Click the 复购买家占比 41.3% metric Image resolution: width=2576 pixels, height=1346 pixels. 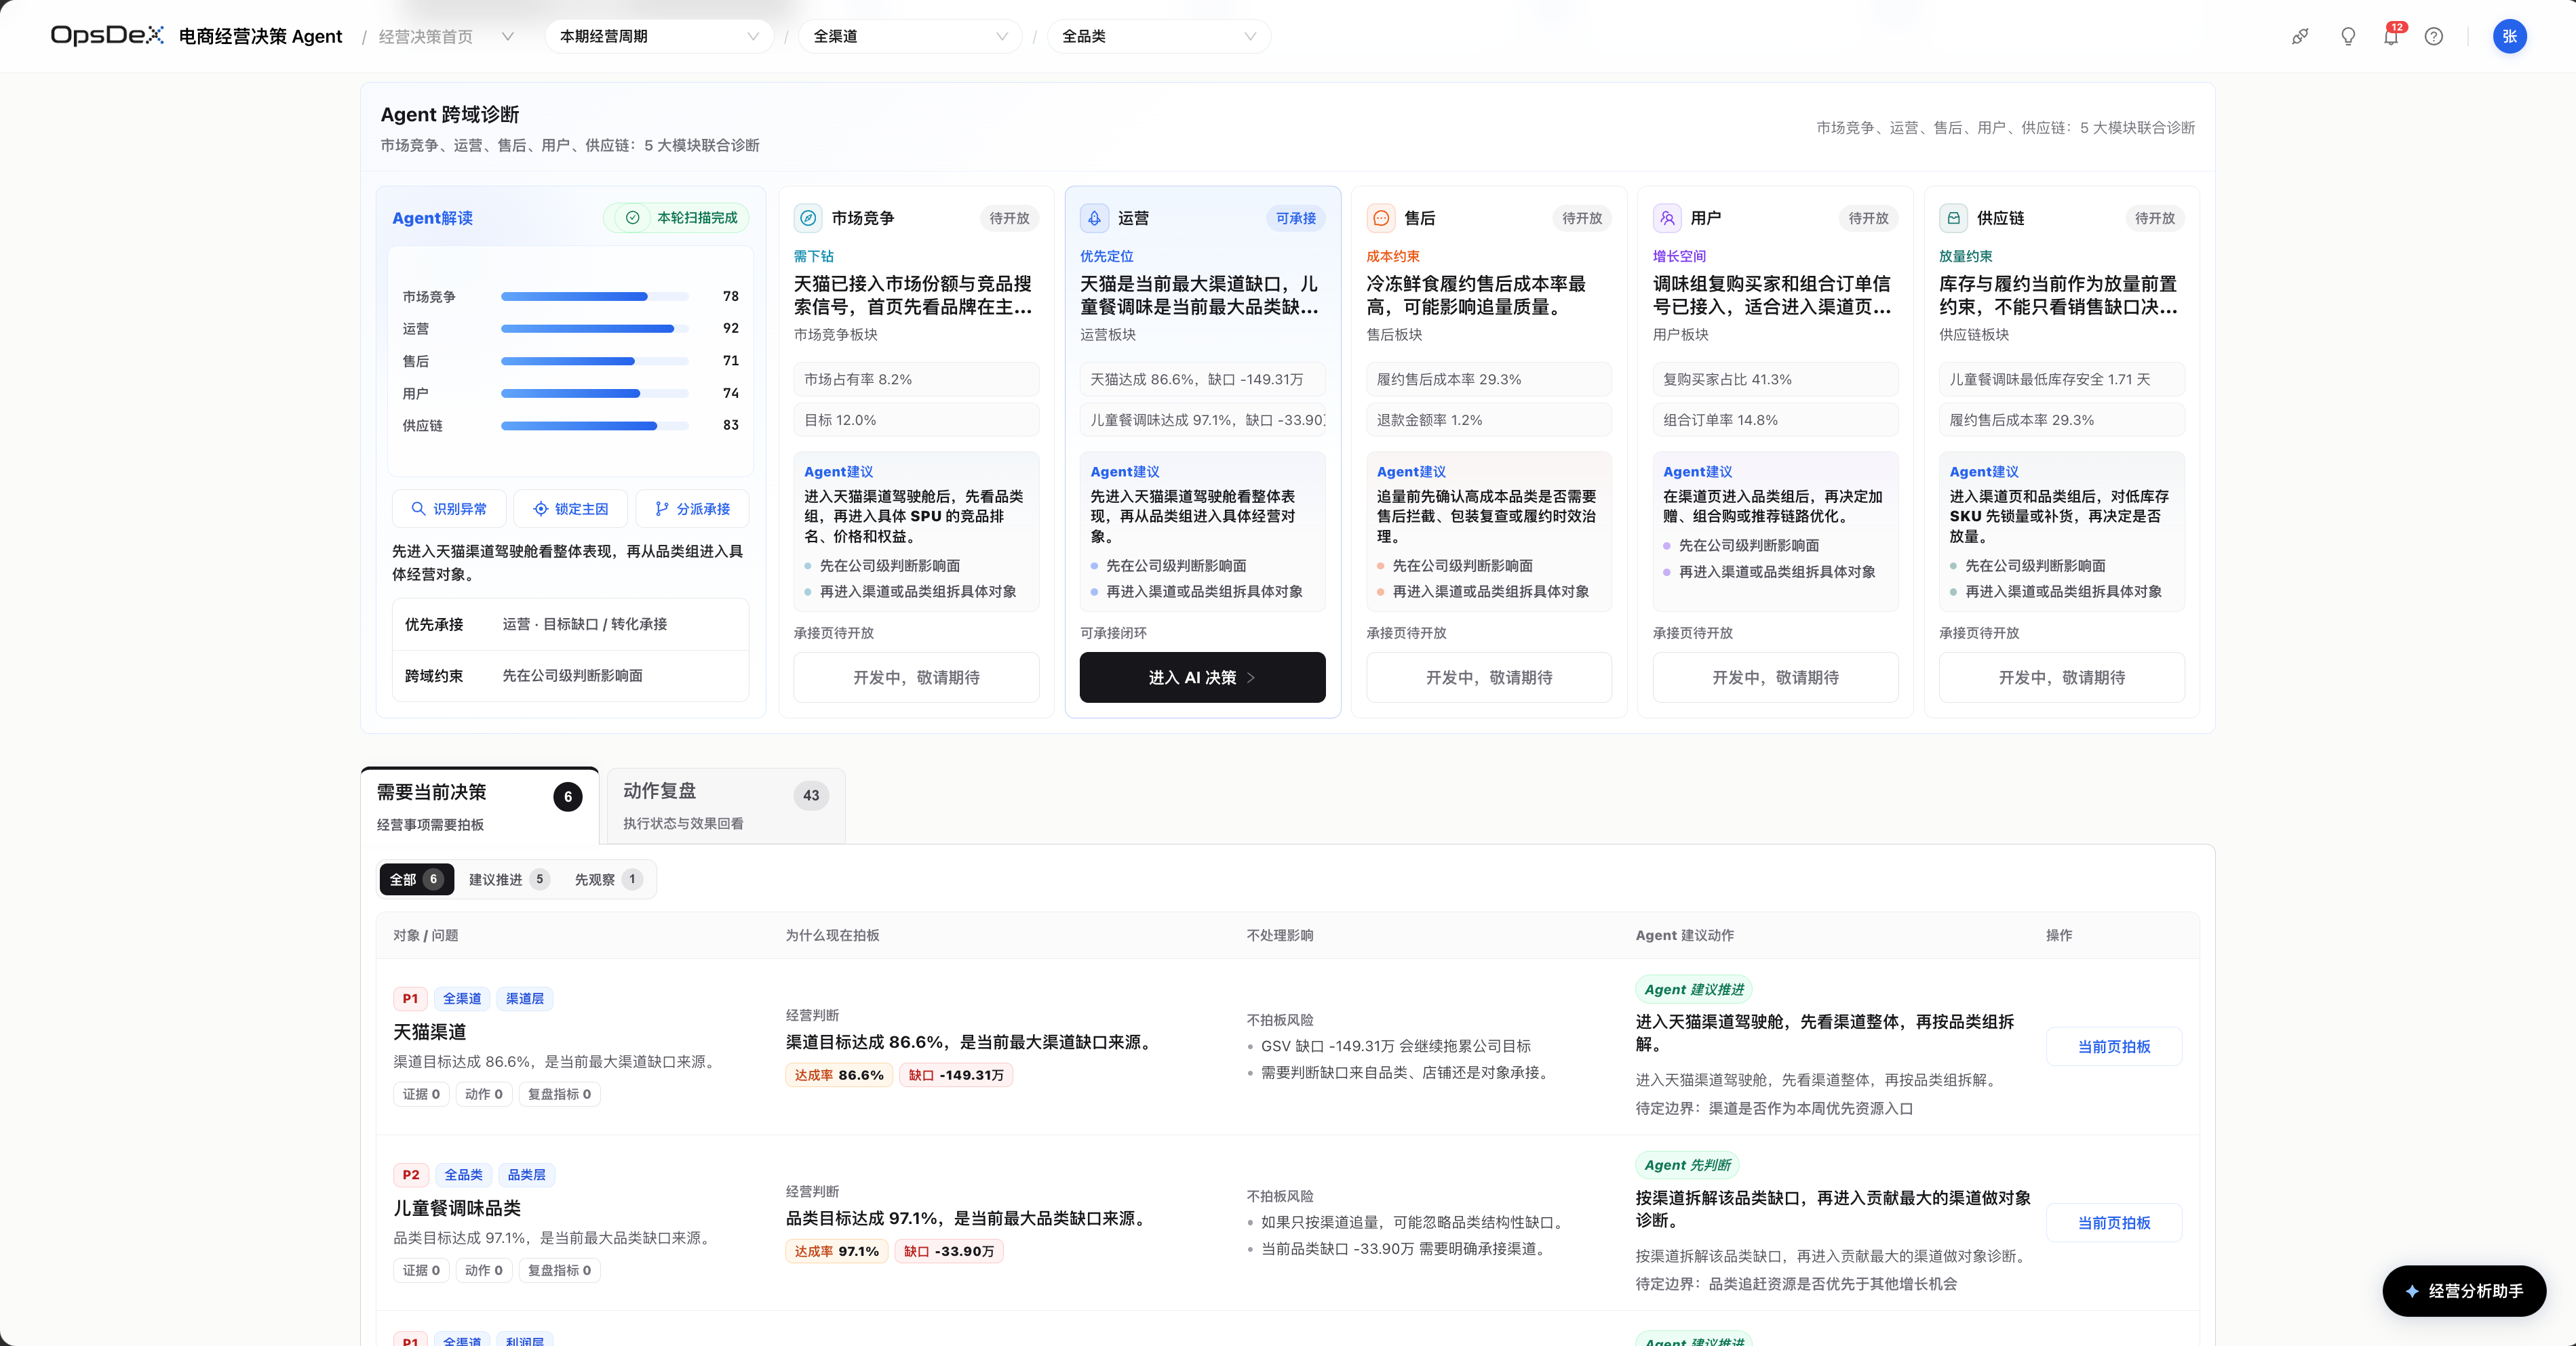pyautogui.click(x=1775, y=380)
